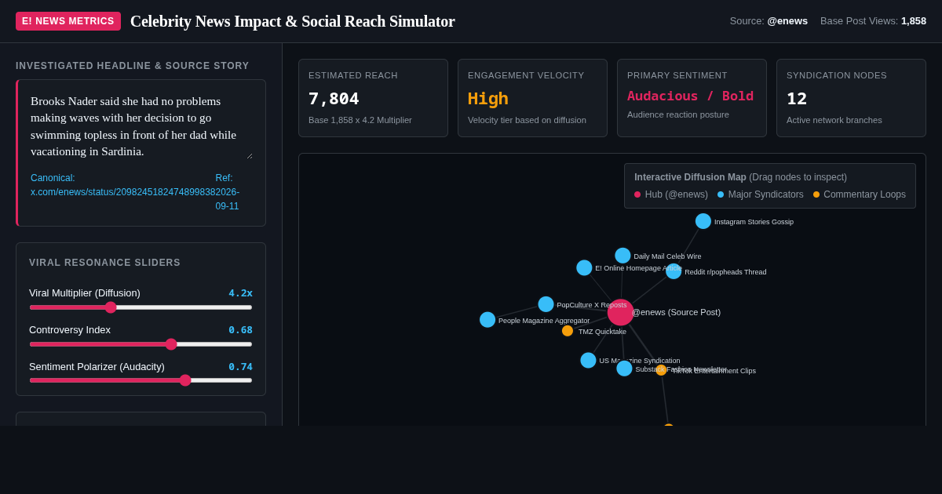Image resolution: width=942 pixels, height=494 pixels.
Task: Click the 'Ref: 2026-09-11' text
Action: pyautogui.click(x=228, y=192)
